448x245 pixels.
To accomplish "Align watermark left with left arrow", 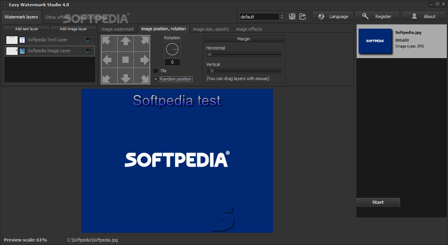I will tap(109, 60).
